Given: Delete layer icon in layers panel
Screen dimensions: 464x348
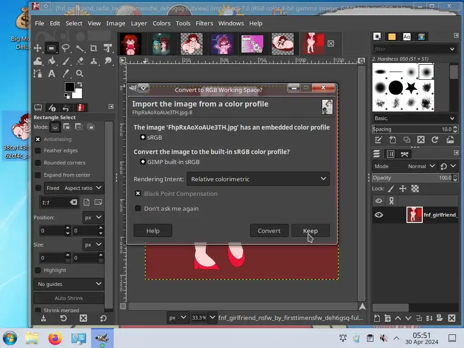Looking at the screenshot, I should tap(452, 318).
